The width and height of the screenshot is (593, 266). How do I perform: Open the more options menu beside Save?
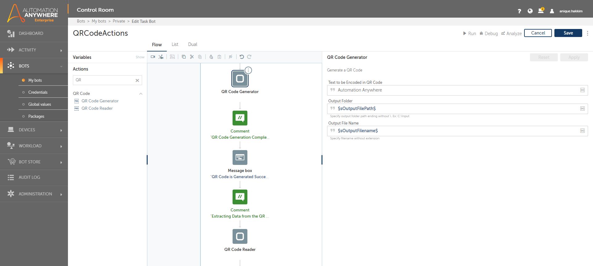pos(587,33)
